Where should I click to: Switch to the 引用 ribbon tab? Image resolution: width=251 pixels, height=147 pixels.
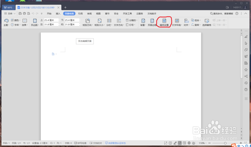(80, 14)
